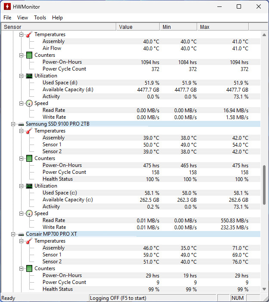Select the Samsung Health Status row

click(x=151, y=179)
